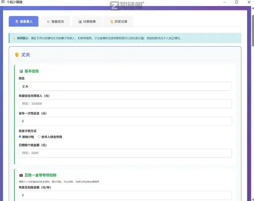The image size is (254, 201).
Task: Click the briefcase icon beside 五险一金等专项扣除
Action: 21,175
